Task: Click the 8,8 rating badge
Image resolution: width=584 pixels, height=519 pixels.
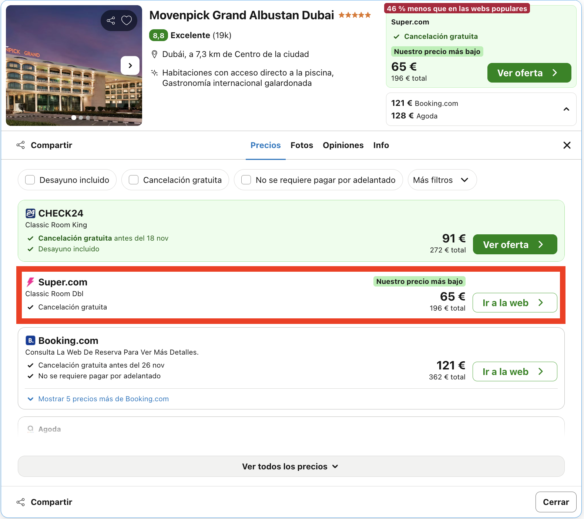Action: 158,36
